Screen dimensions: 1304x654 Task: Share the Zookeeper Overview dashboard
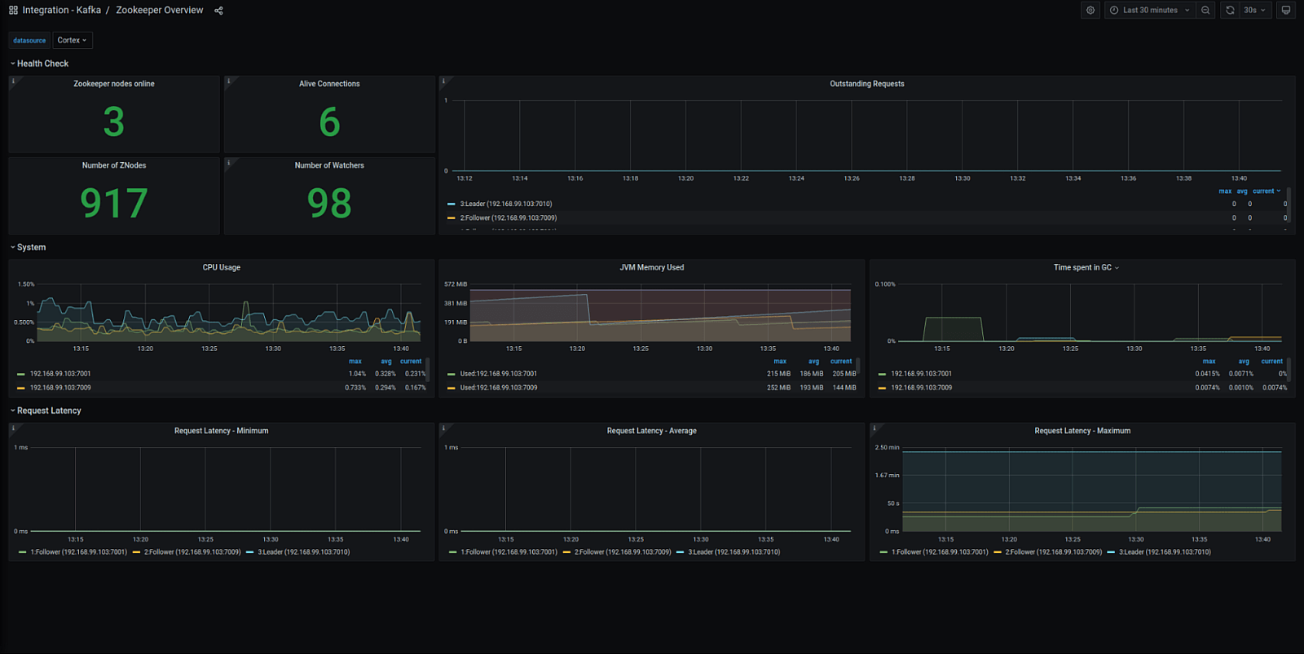218,11
